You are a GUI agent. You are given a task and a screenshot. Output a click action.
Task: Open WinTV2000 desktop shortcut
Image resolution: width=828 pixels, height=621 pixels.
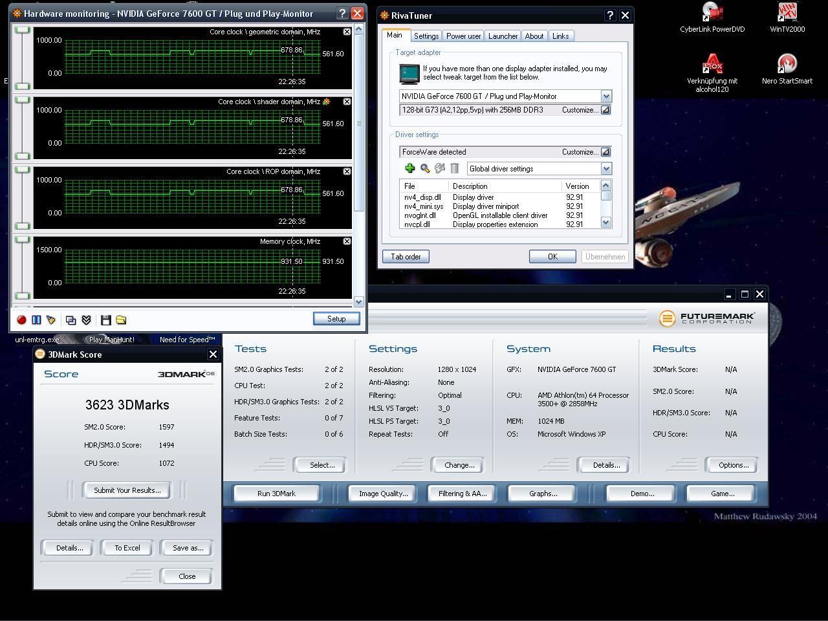click(787, 17)
